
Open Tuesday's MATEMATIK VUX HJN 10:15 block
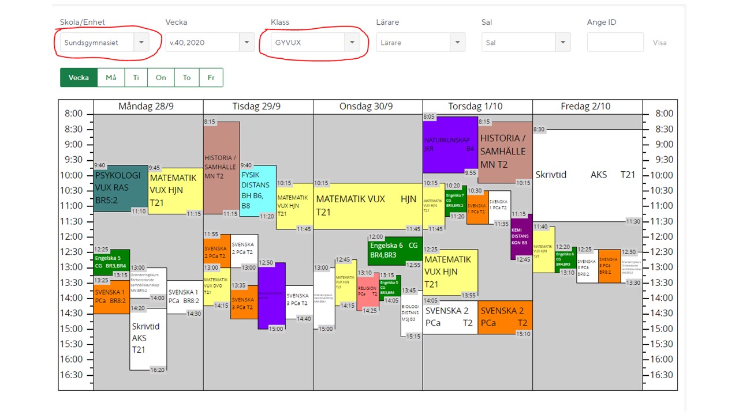(x=294, y=206)
